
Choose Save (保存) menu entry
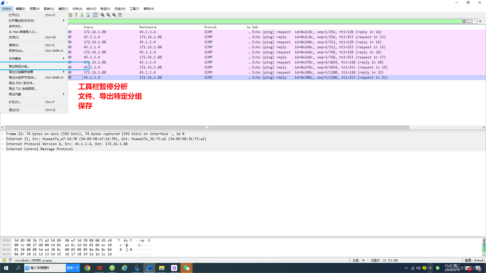34,45
